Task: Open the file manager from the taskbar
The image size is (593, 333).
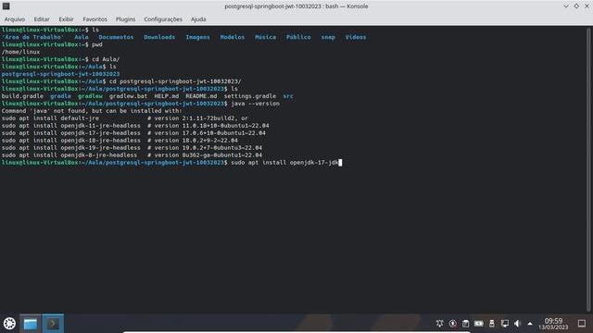Action: click(31, 324)
